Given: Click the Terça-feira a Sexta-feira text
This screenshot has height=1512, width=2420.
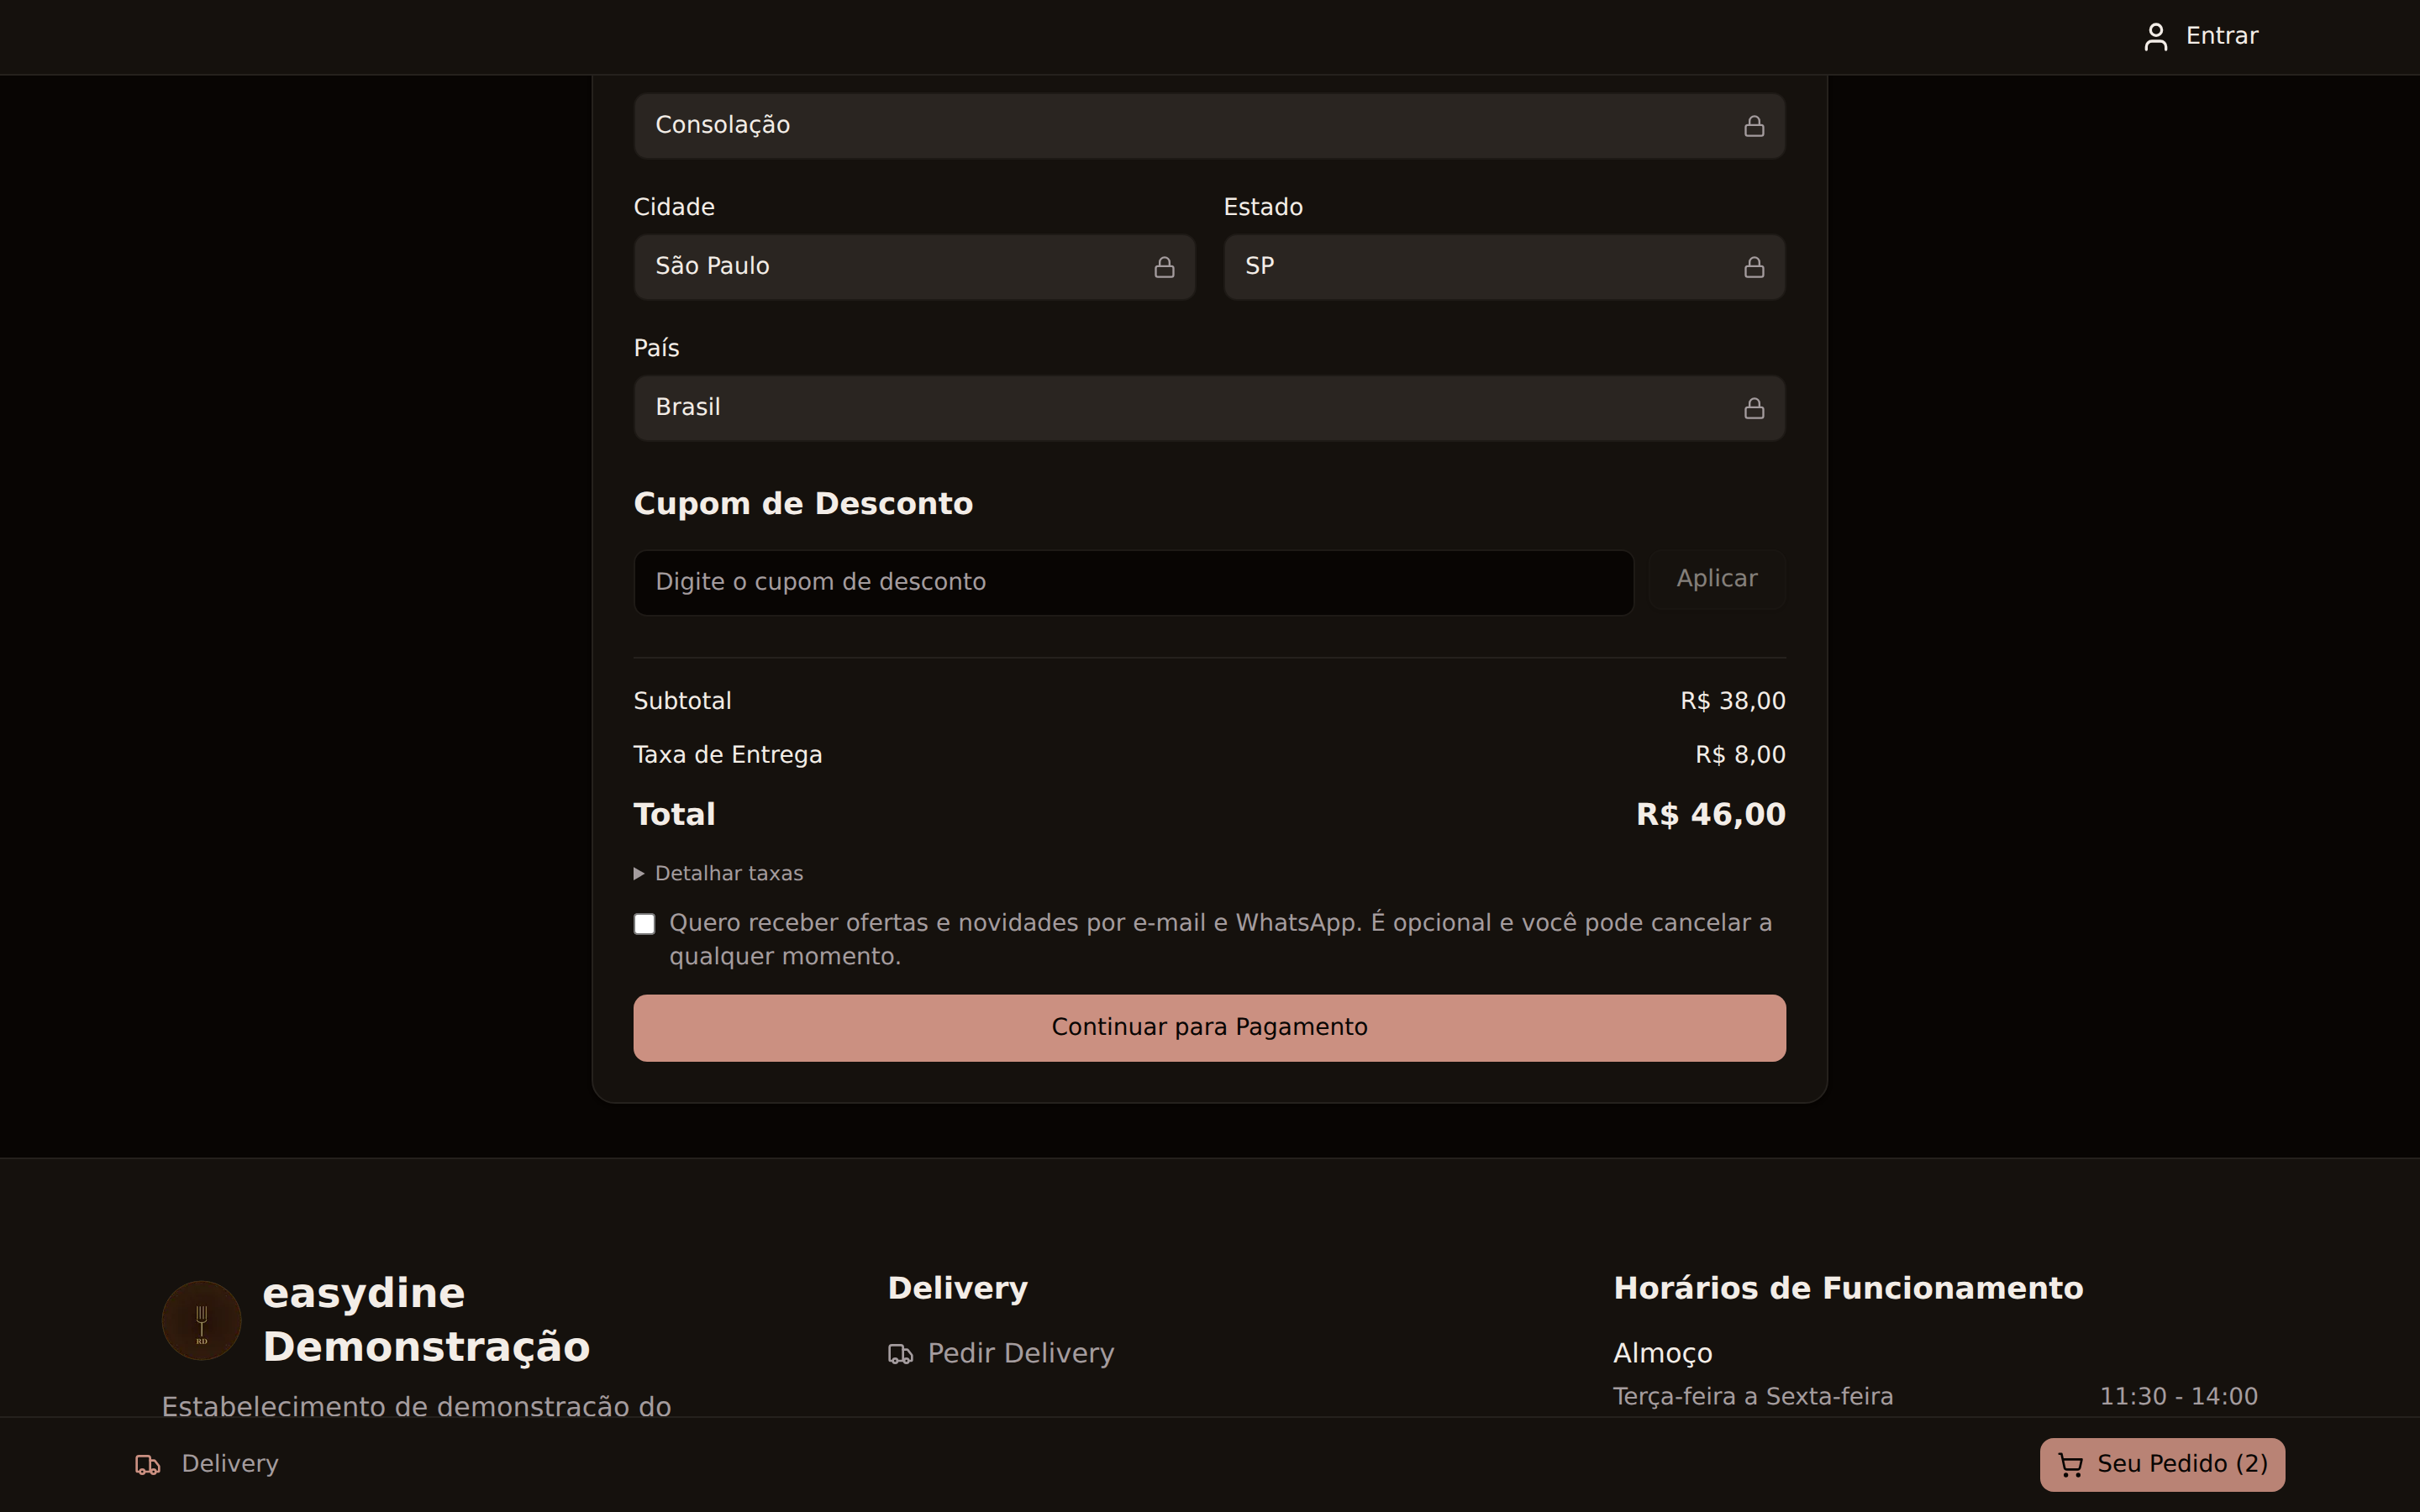Looking at the screenshot, I should pyautogui.click(x=1753, y=1397).
